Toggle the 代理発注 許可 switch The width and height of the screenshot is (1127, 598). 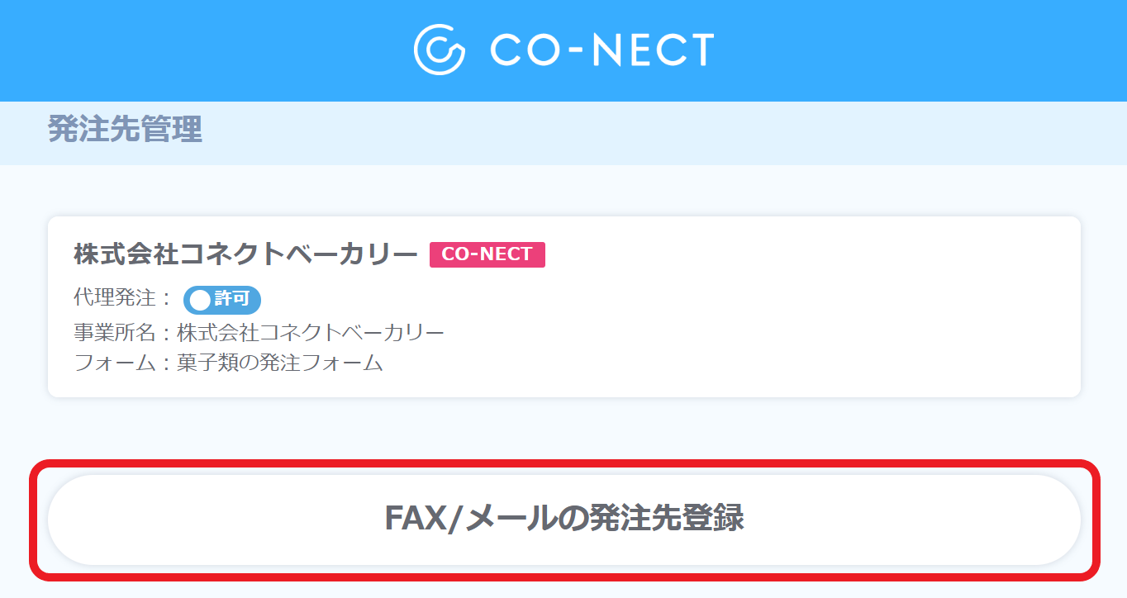[222, 300]
